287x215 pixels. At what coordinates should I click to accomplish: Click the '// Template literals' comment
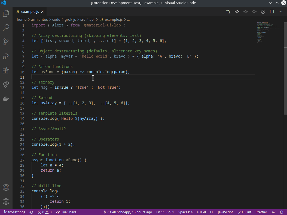point(54,114)
